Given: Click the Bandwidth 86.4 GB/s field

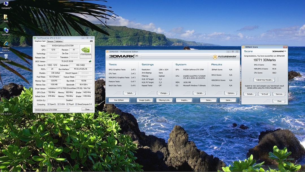Looking at the screenshot, I should tap(83, 85).
